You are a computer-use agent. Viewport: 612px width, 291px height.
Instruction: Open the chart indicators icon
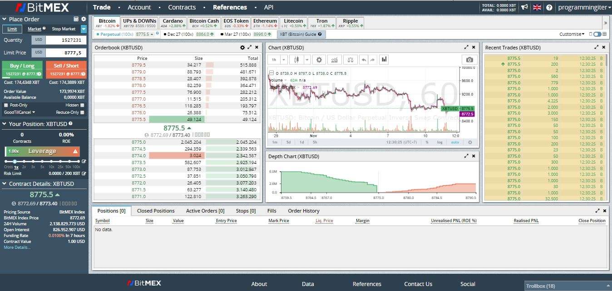[335, 60]
